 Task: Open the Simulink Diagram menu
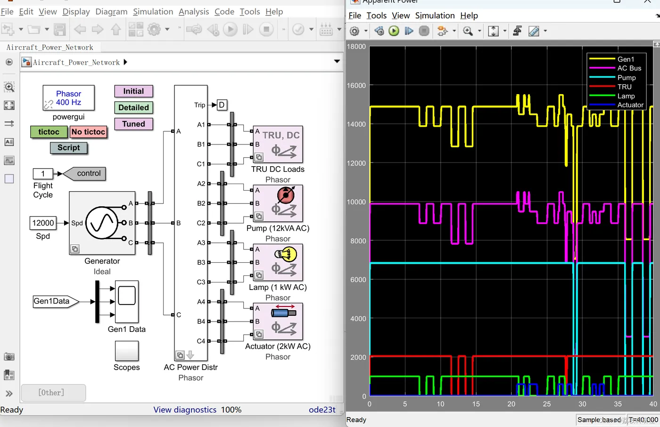pos(111,12)
